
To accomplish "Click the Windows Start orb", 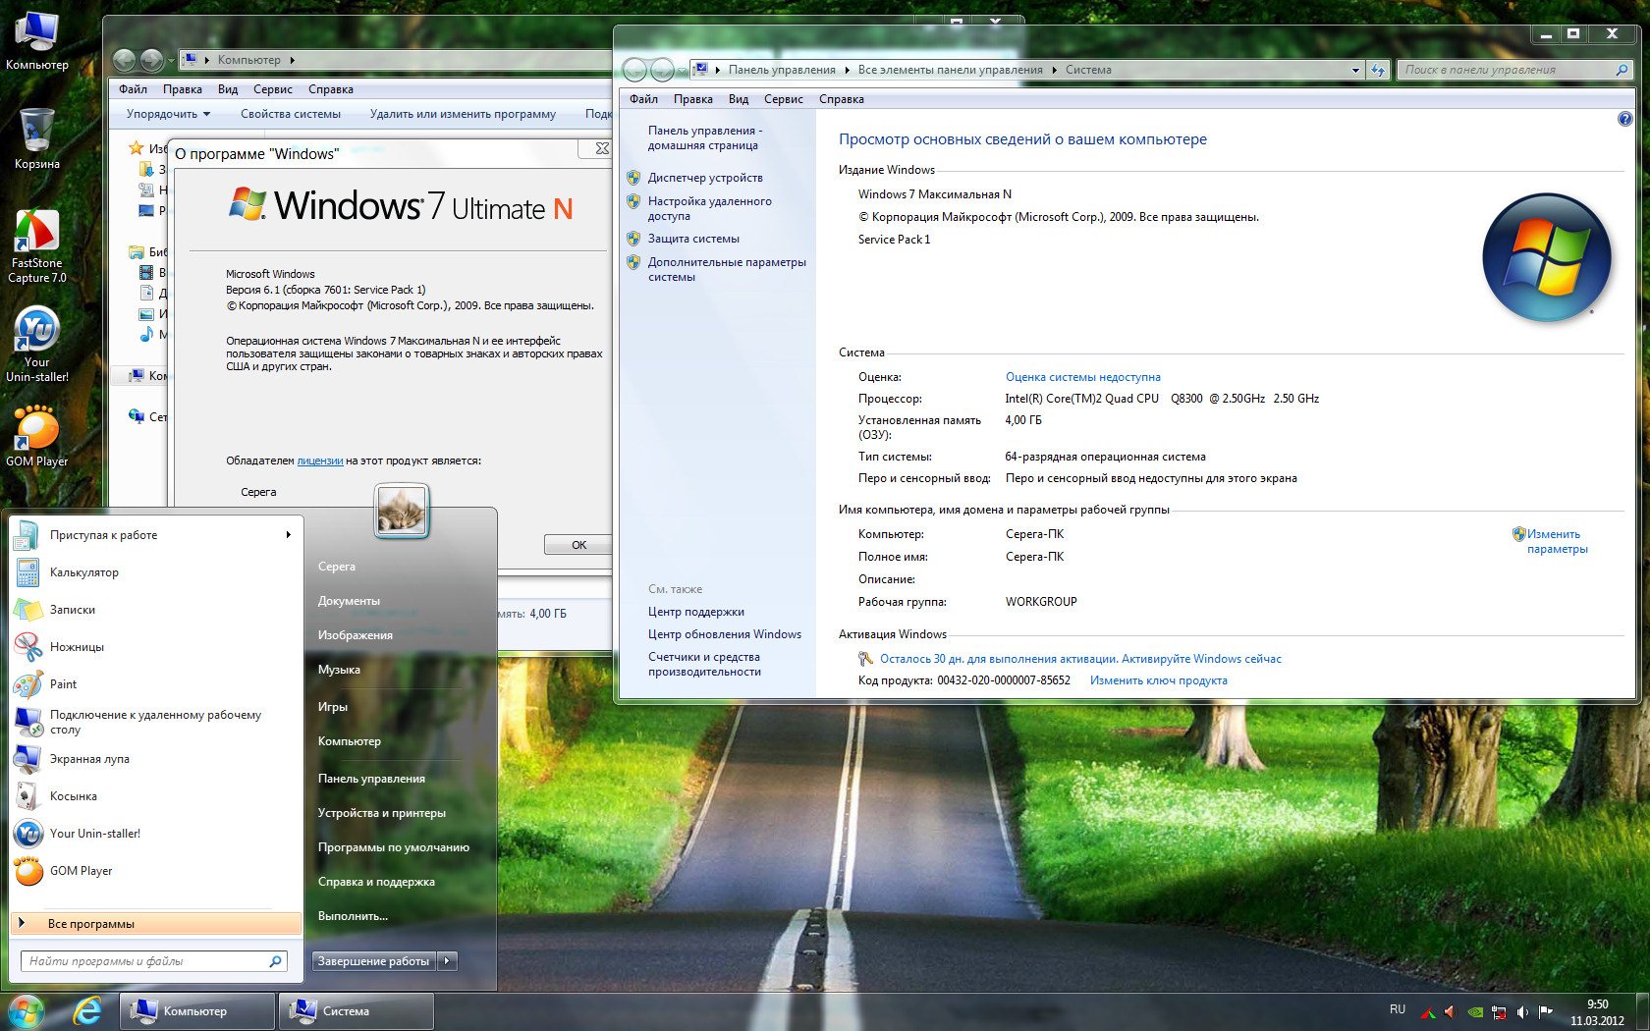I will click(27, 1010).
